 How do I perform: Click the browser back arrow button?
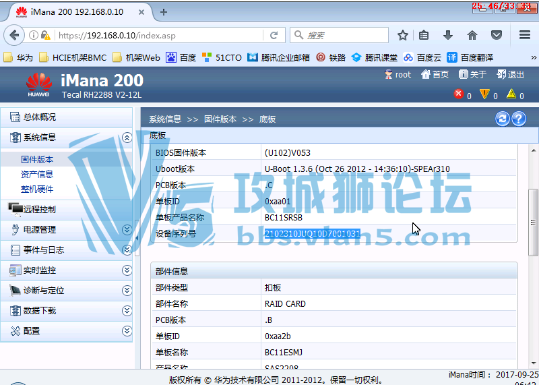(14, 35)
